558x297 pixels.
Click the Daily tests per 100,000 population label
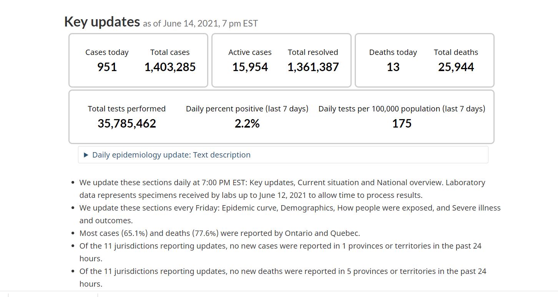[x=402, y=109]
